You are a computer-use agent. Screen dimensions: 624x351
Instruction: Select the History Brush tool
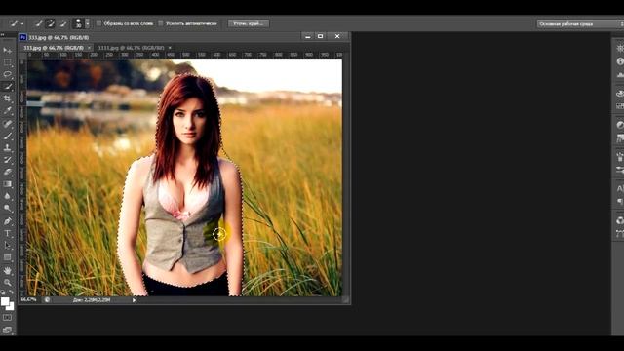pos(7,160)
